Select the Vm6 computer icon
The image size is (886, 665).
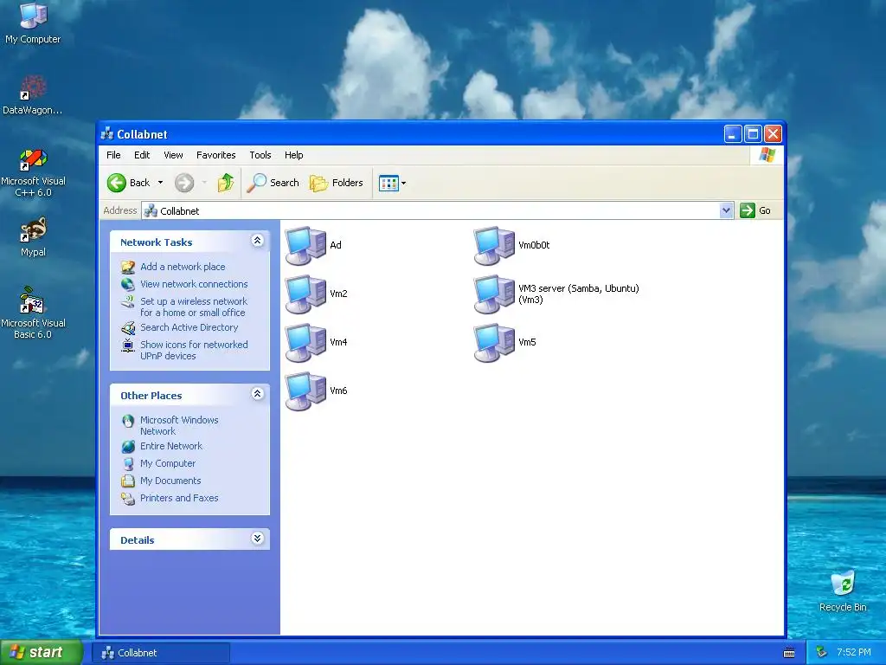(305, 391)
